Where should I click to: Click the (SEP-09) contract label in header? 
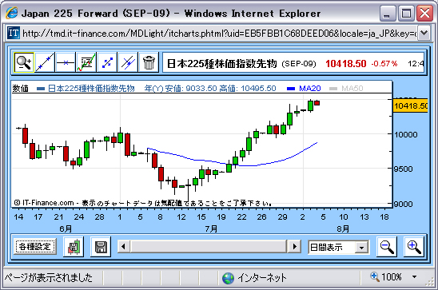click(299, 64)
